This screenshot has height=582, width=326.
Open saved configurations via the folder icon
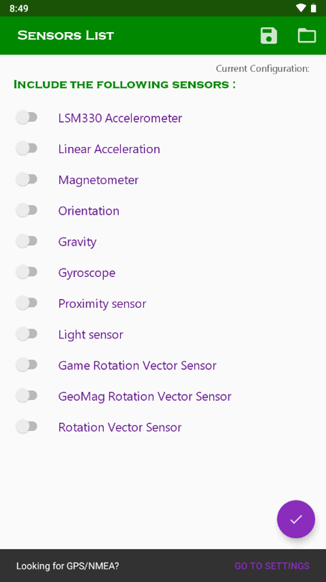click(307, 35)
